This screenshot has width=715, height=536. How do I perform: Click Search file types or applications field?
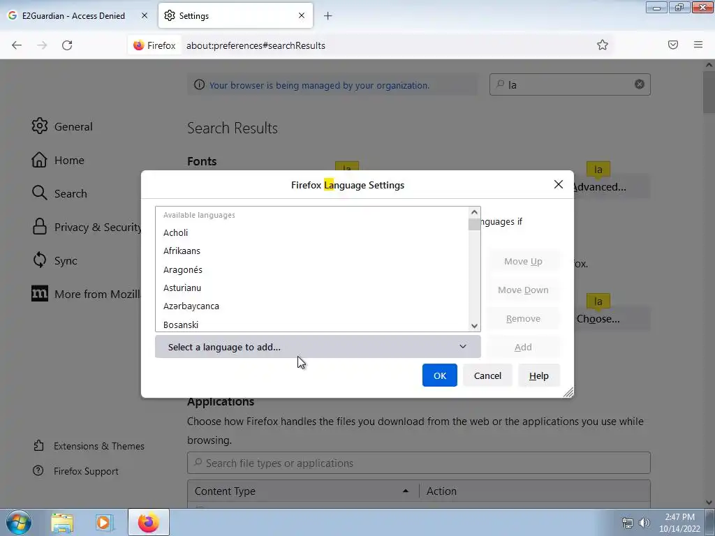click(x=419, y=463)
